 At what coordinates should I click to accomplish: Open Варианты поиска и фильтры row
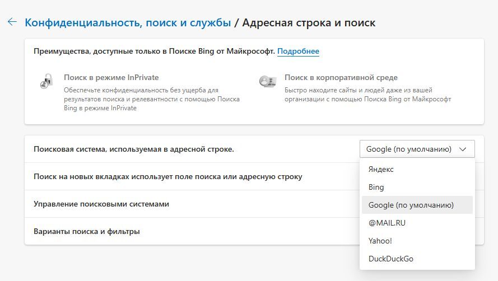click(87, 231)
